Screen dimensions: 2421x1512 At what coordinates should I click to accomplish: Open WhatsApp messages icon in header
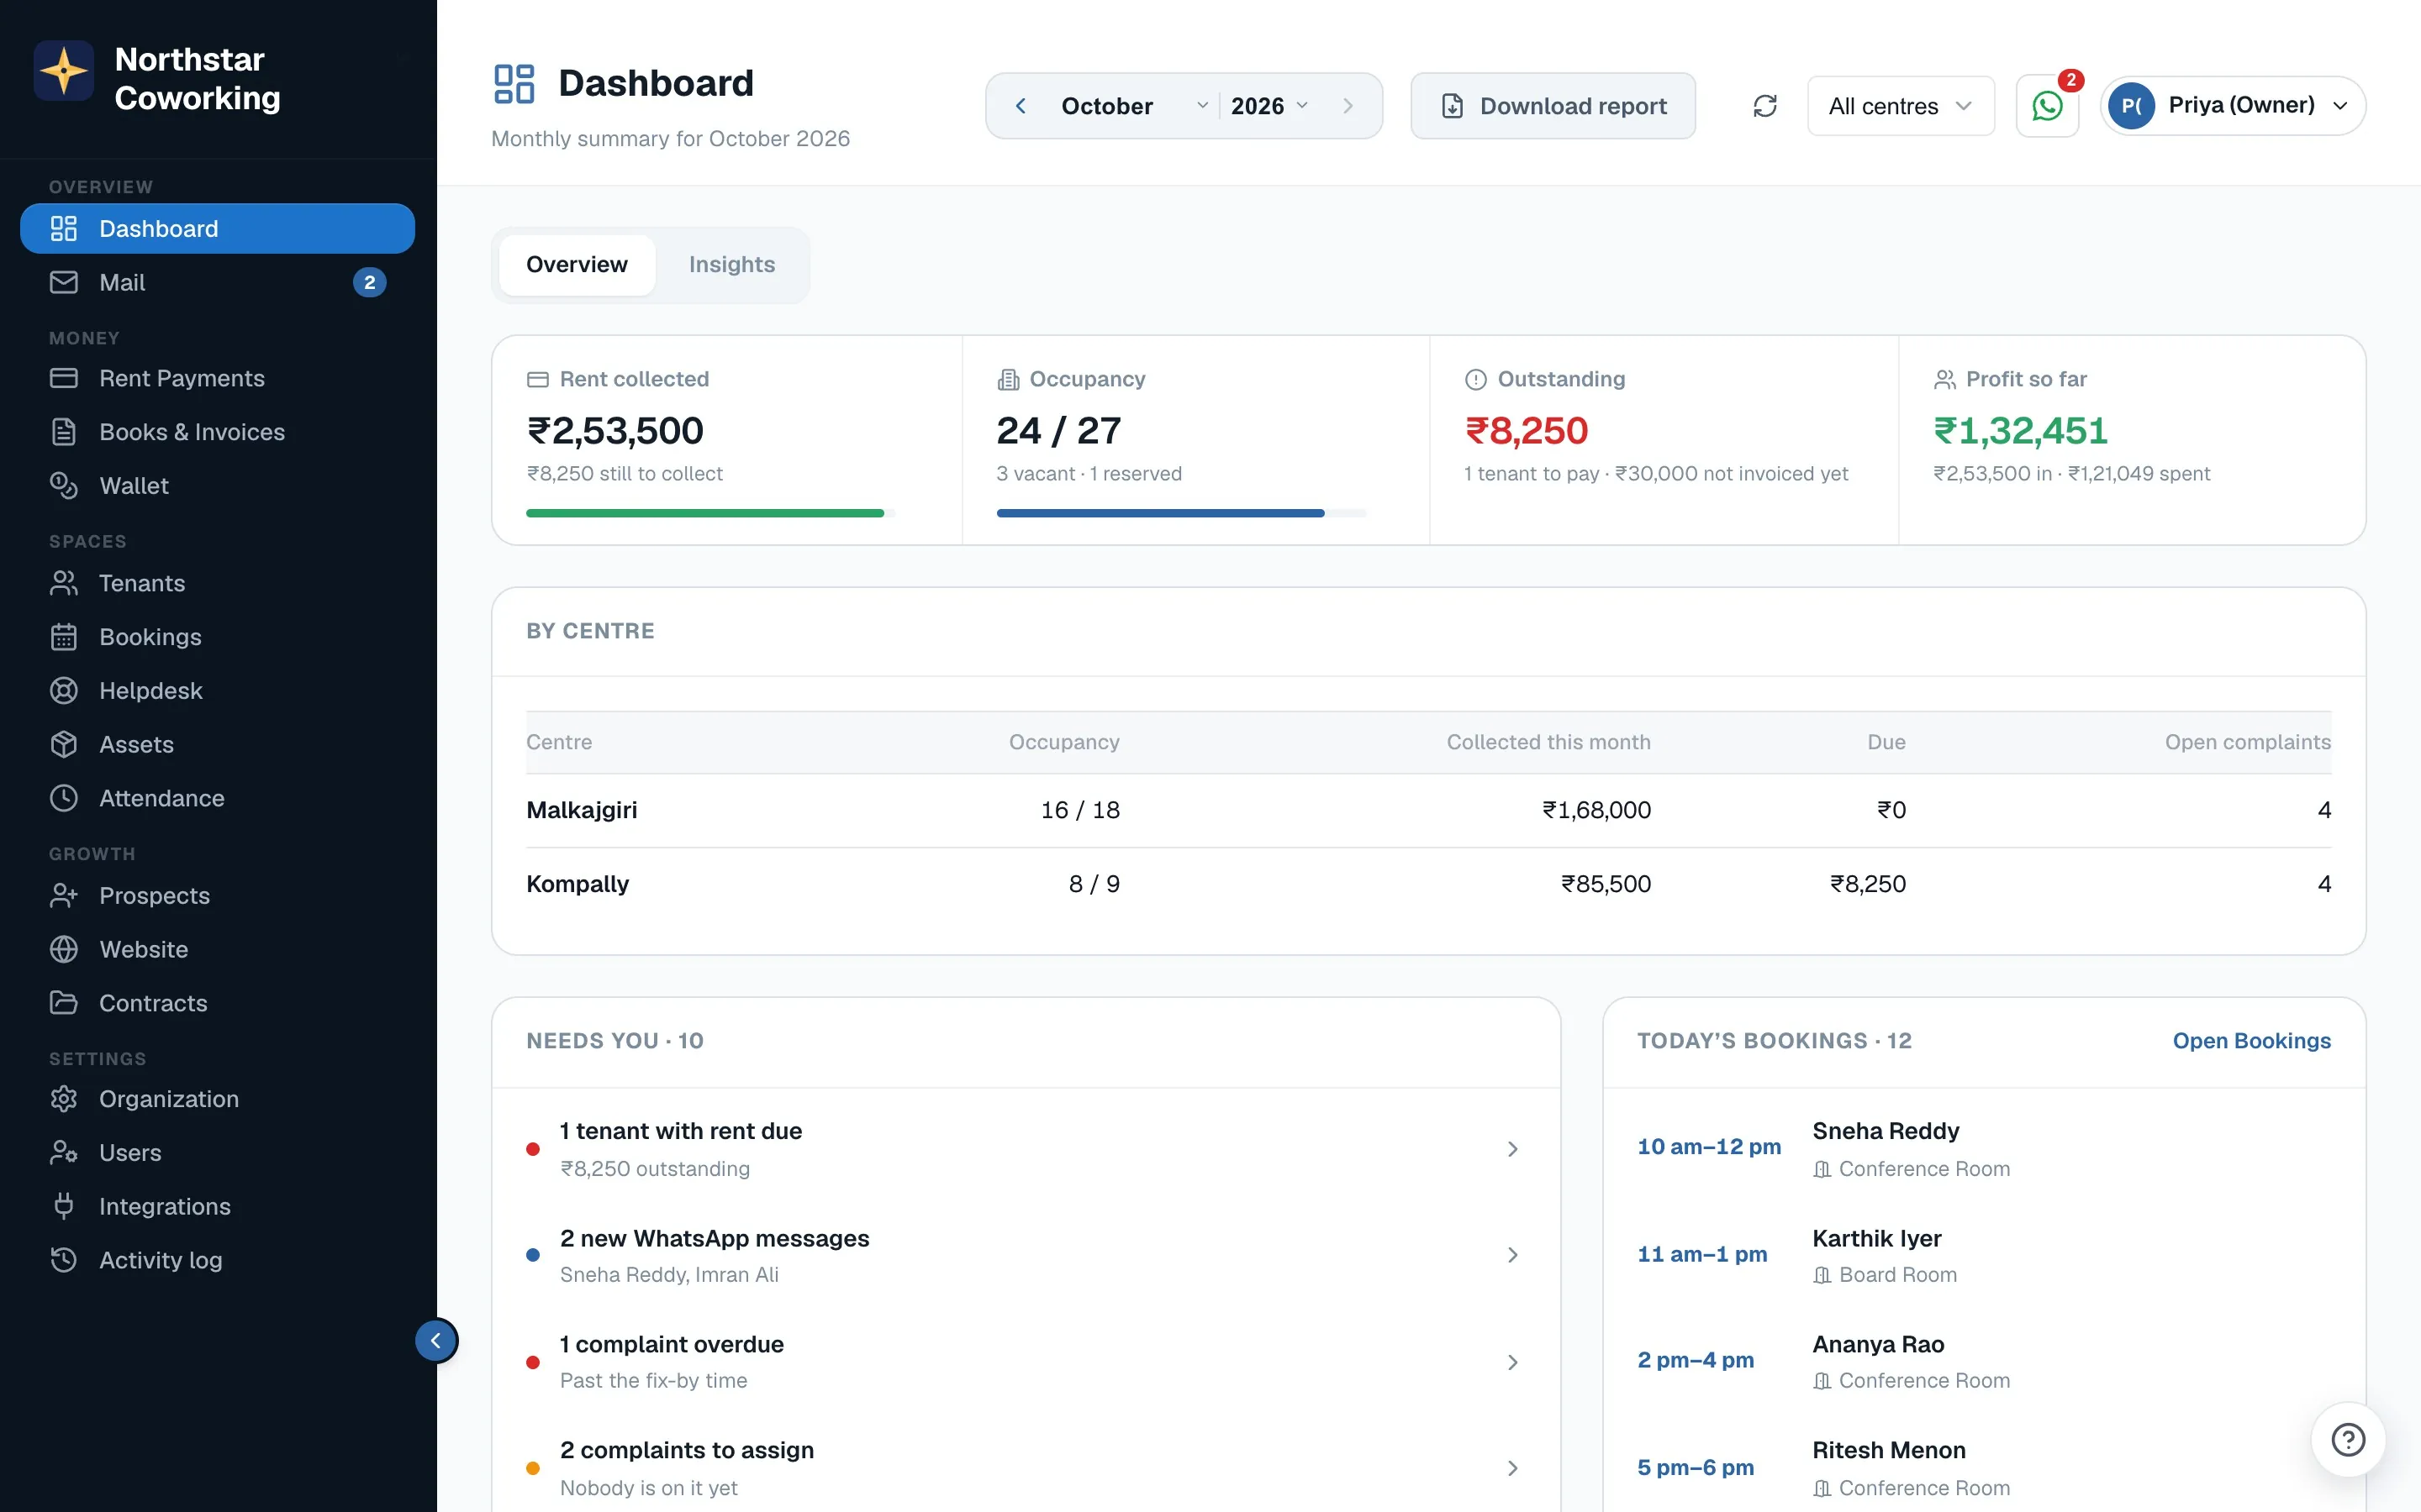tap(2047, 106)
